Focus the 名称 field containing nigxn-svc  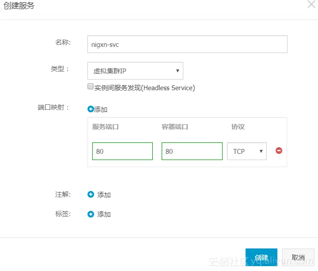pos(187,44)
